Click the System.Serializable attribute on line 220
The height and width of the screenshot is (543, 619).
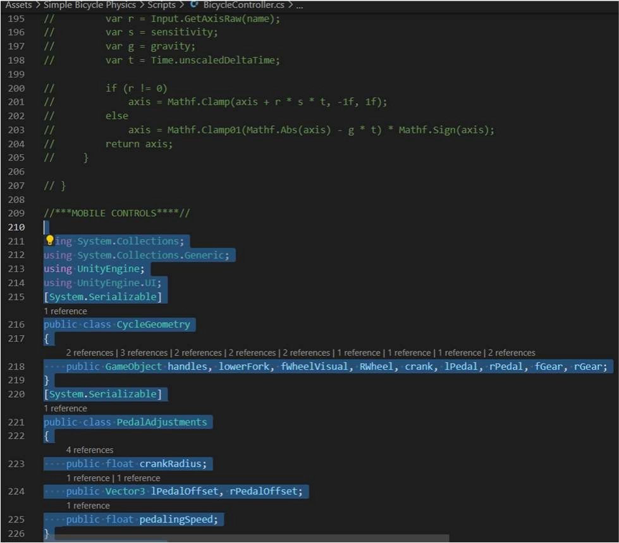(102, 394)
